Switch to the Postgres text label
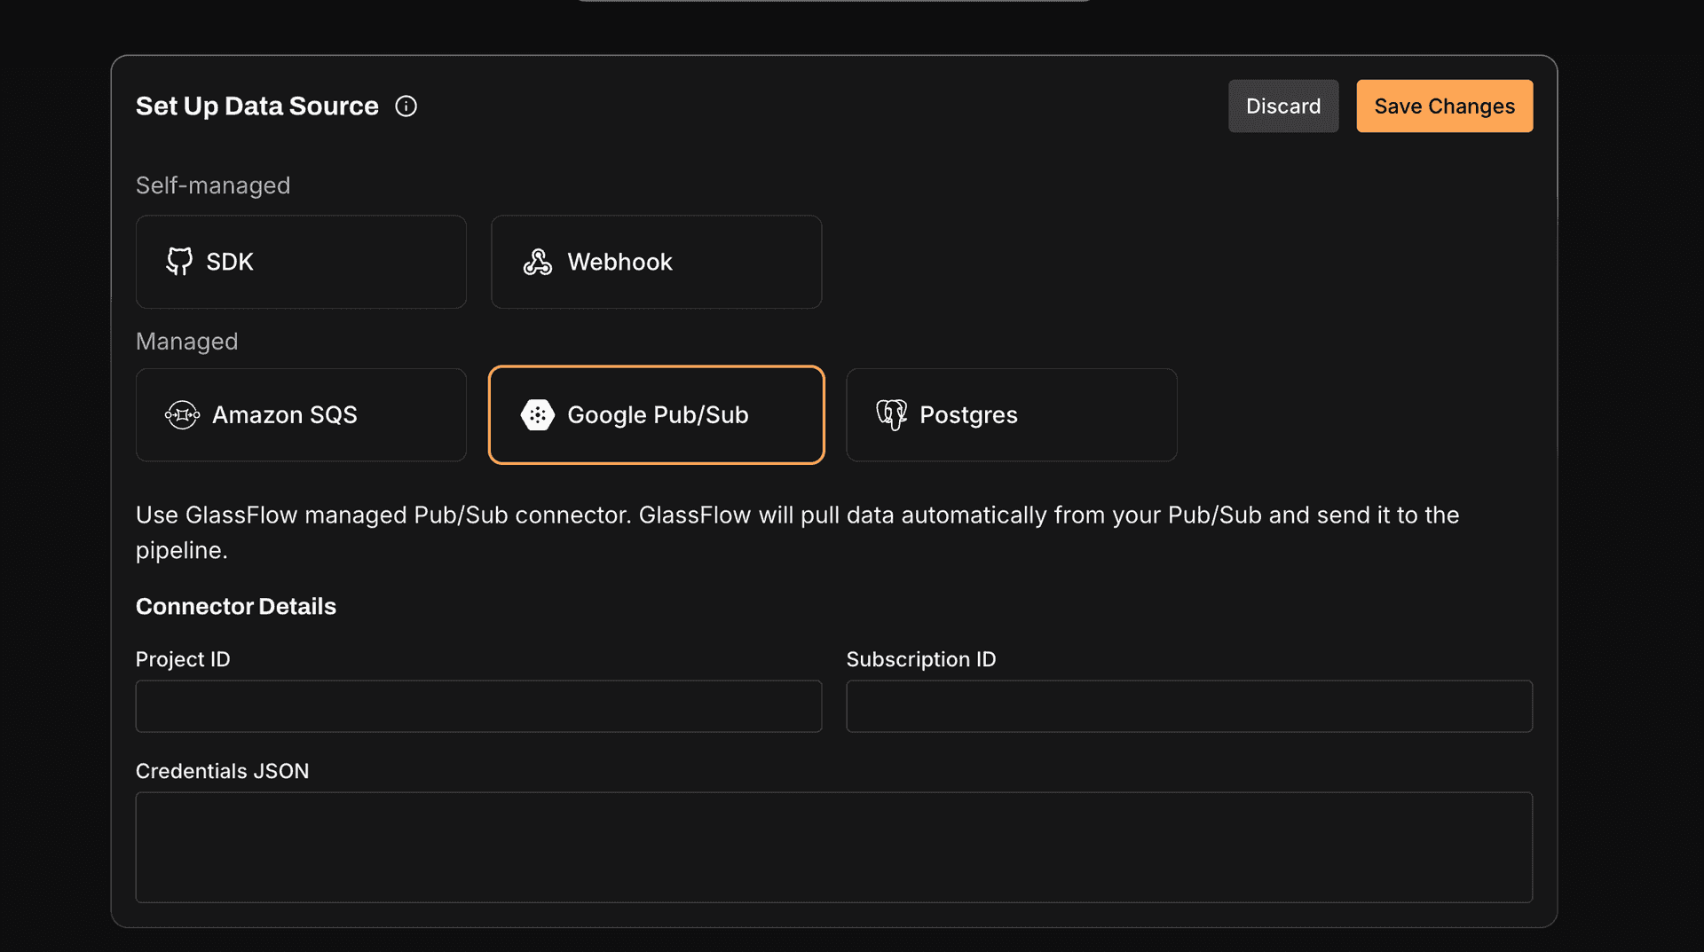Image resolution: width=1704 pixels, height=952 pixels. 968,415
